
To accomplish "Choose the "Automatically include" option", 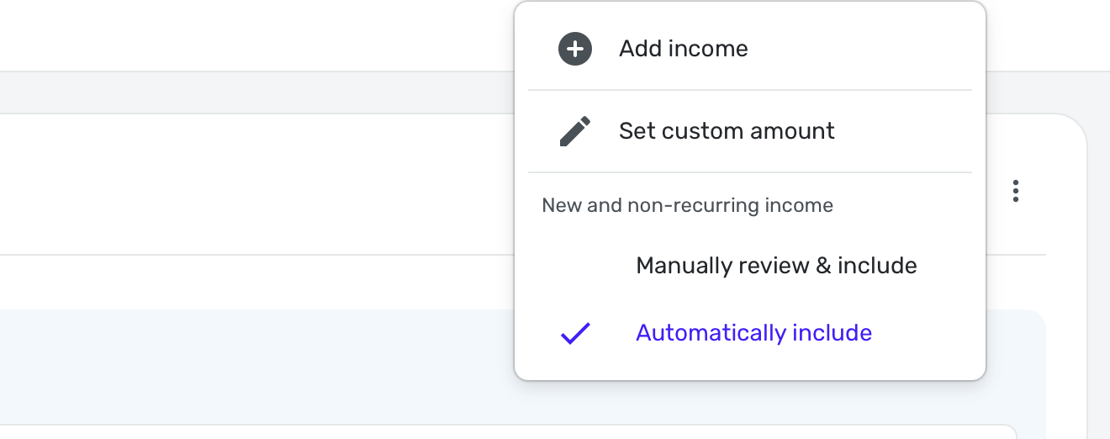I will [753, 333].
